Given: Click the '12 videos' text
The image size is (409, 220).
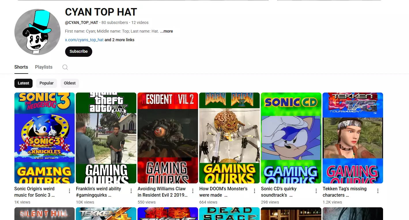Looking at the screenshot, I should [140, 22].
